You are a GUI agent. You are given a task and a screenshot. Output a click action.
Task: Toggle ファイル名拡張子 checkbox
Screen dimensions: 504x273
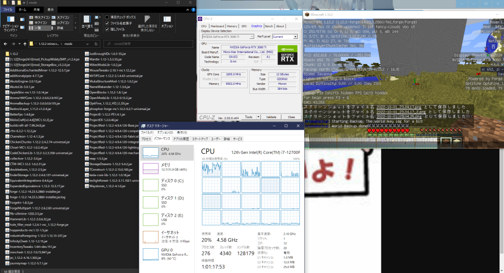click(107, 23)
